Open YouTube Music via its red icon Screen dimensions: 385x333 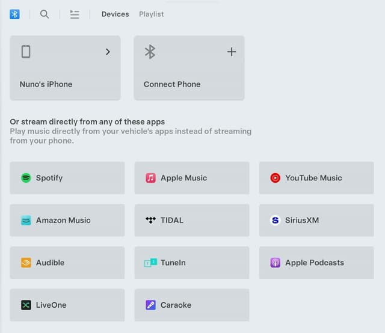(275, 178)
